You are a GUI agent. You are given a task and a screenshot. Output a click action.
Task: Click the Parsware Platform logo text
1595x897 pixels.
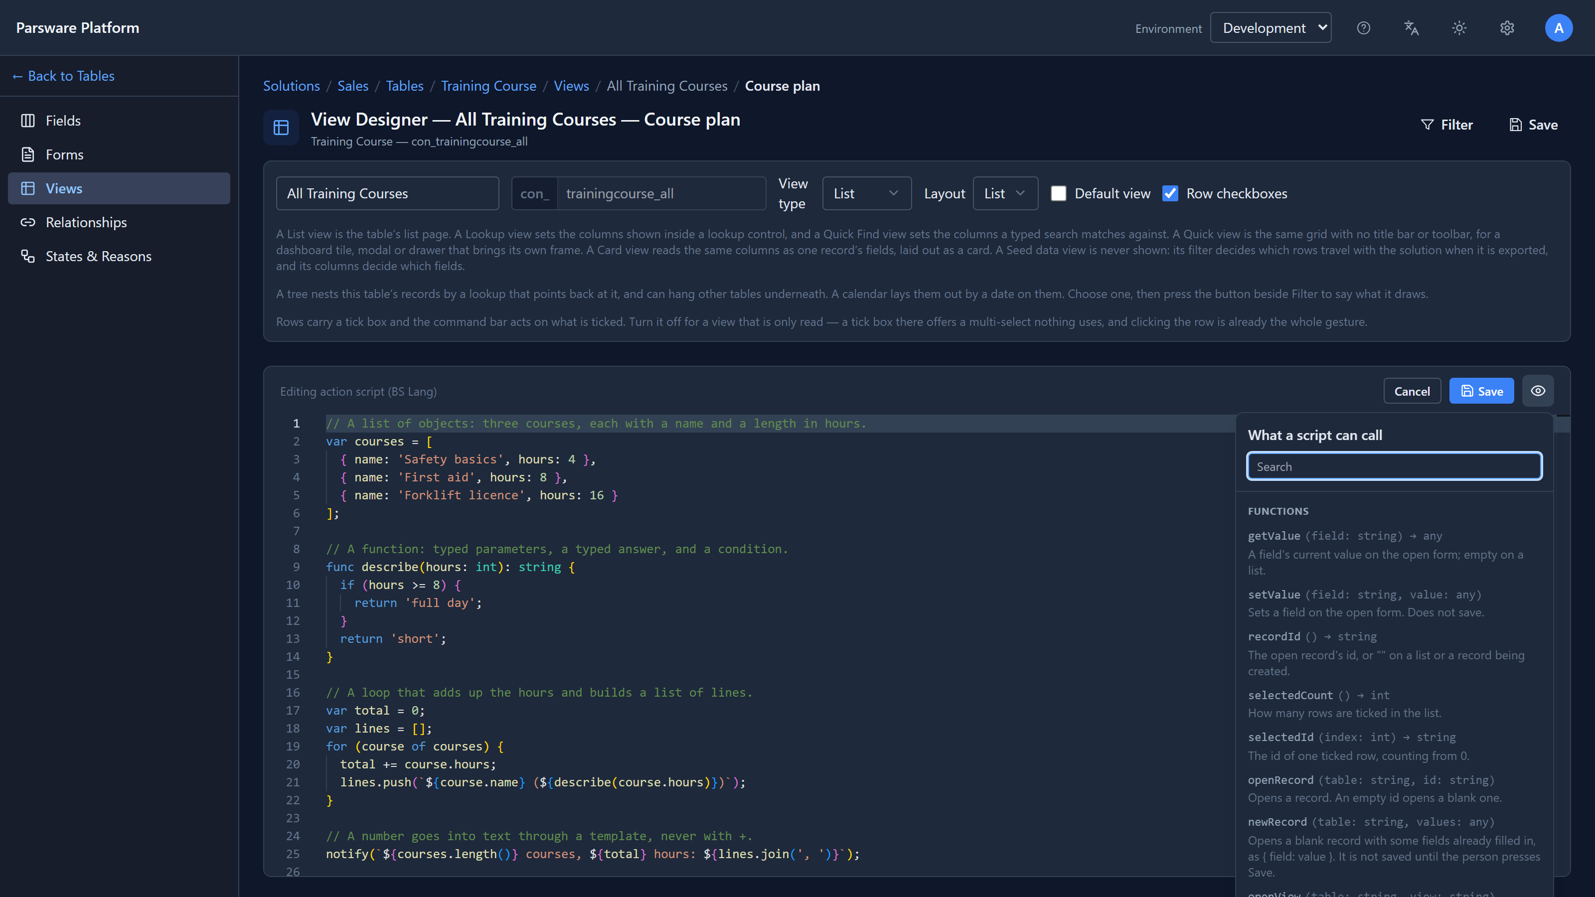pos(77,28)
